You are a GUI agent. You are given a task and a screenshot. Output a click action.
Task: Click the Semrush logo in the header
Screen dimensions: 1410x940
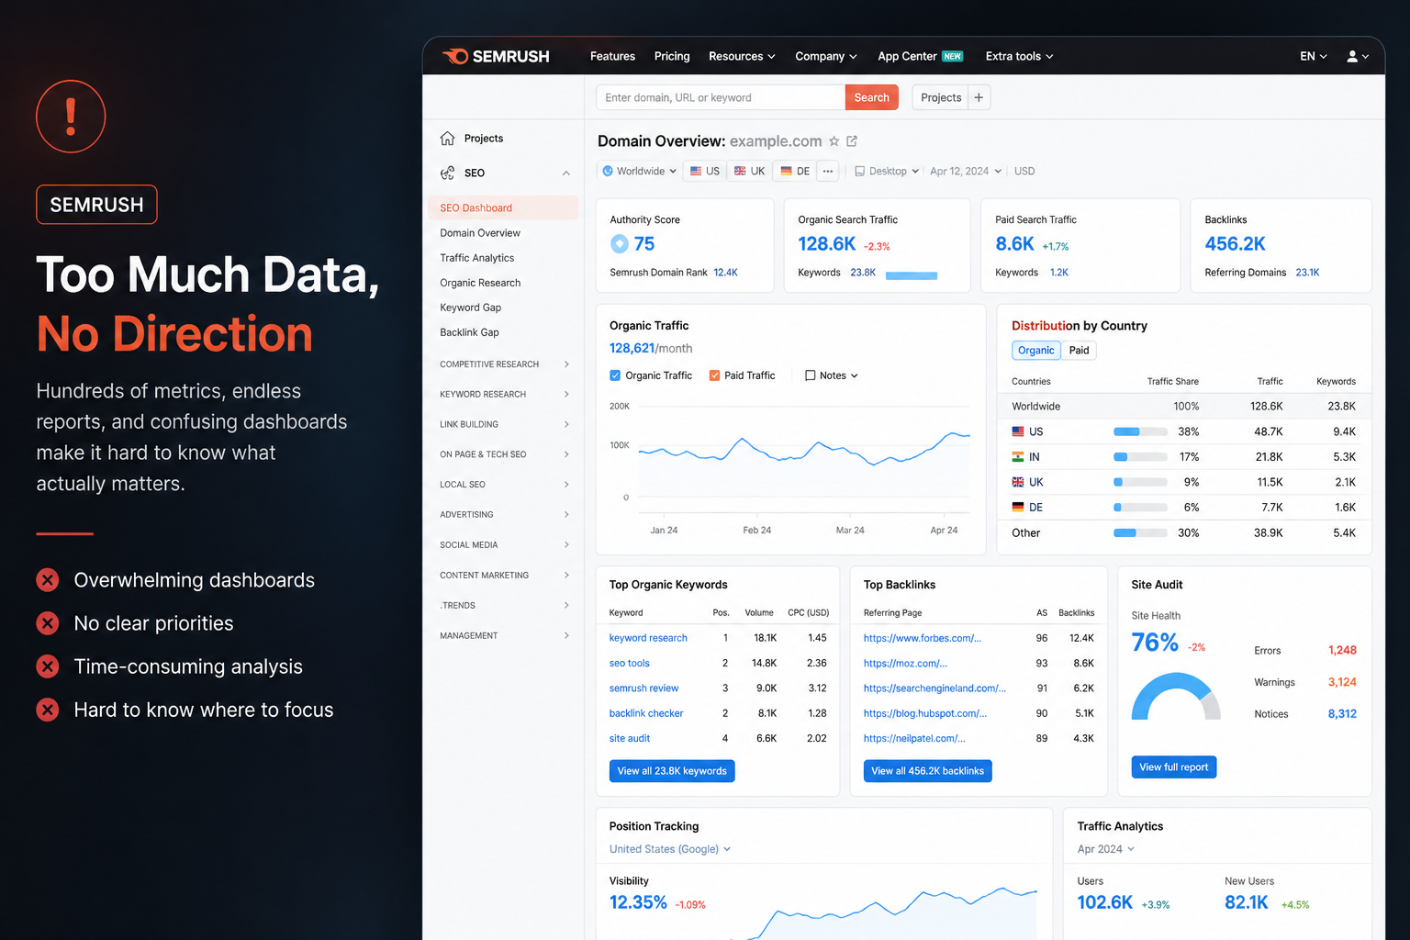pyautogui.click(x=496, y=56)
